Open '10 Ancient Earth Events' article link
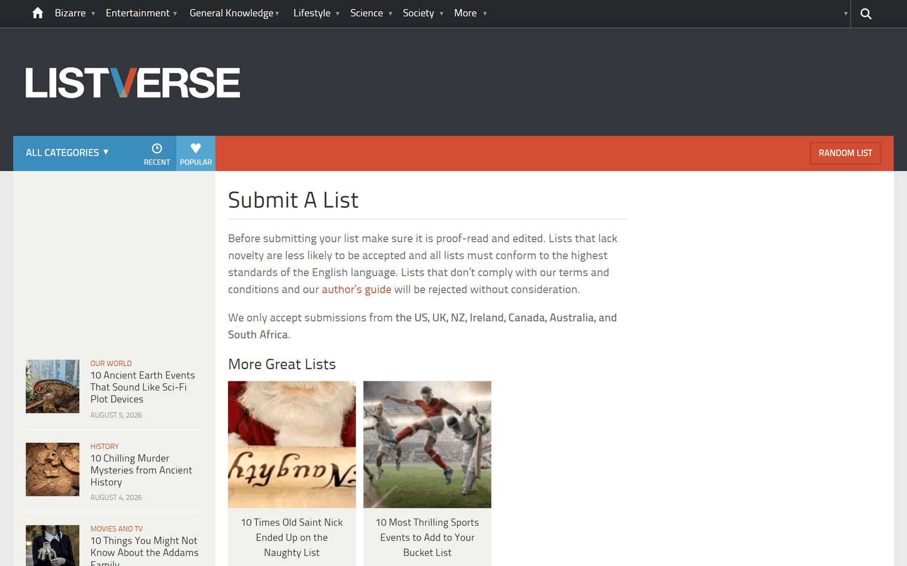 tap(143, 387)
